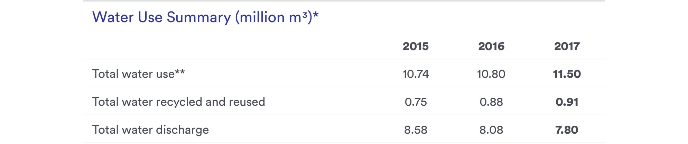This screenshot has width=688, height=144.
Task: Click the 'Total water recycled and reused' label
Action: (x=178, y=102)
